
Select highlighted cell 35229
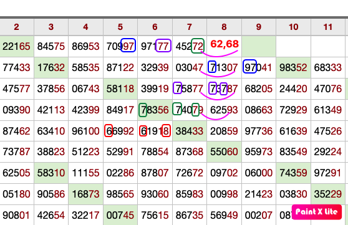(328, 194)
